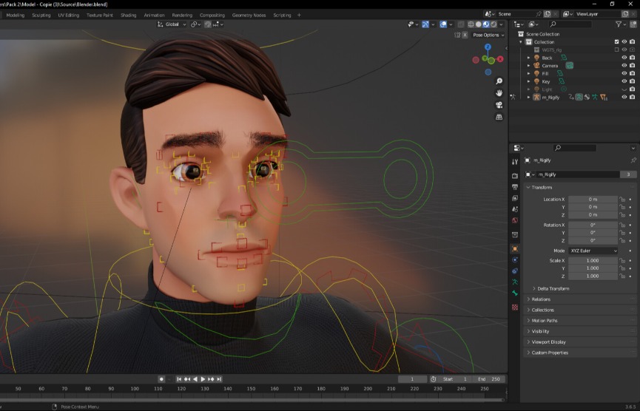Uncheck the Collection exclude checkbox
Viewport: 640px width, 411px height.
(x=616, y=42)
